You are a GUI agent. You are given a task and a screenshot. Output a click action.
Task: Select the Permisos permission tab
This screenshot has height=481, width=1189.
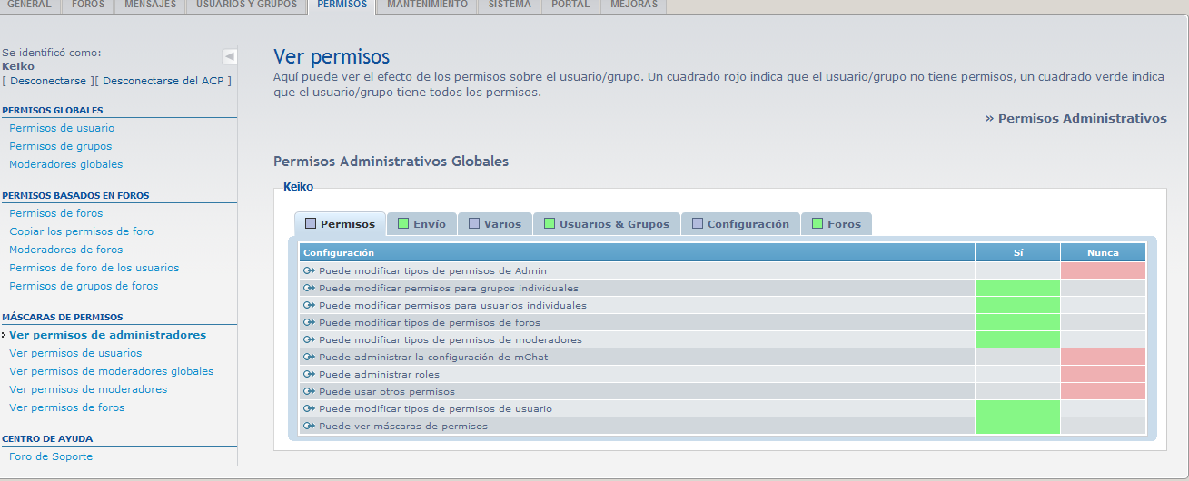point(341,224)
